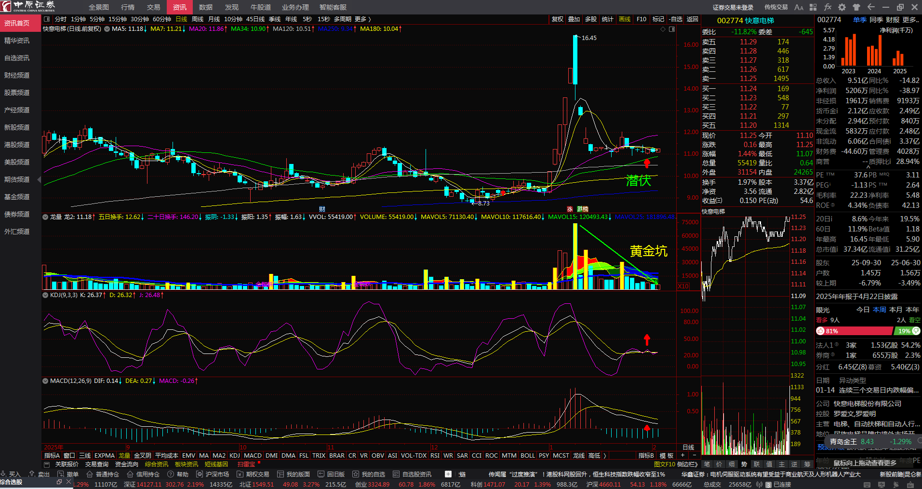Toggle the 侧边栏 sidebar

pyautogui.click(x=687, y=464)
